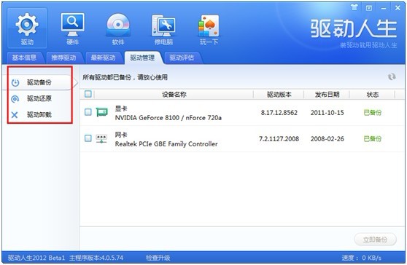Viewport: 407px width, 265px height.
Task: Select 驱动卸载 in the sidebar
Action: pyautogui.click(x=39, y=115)
